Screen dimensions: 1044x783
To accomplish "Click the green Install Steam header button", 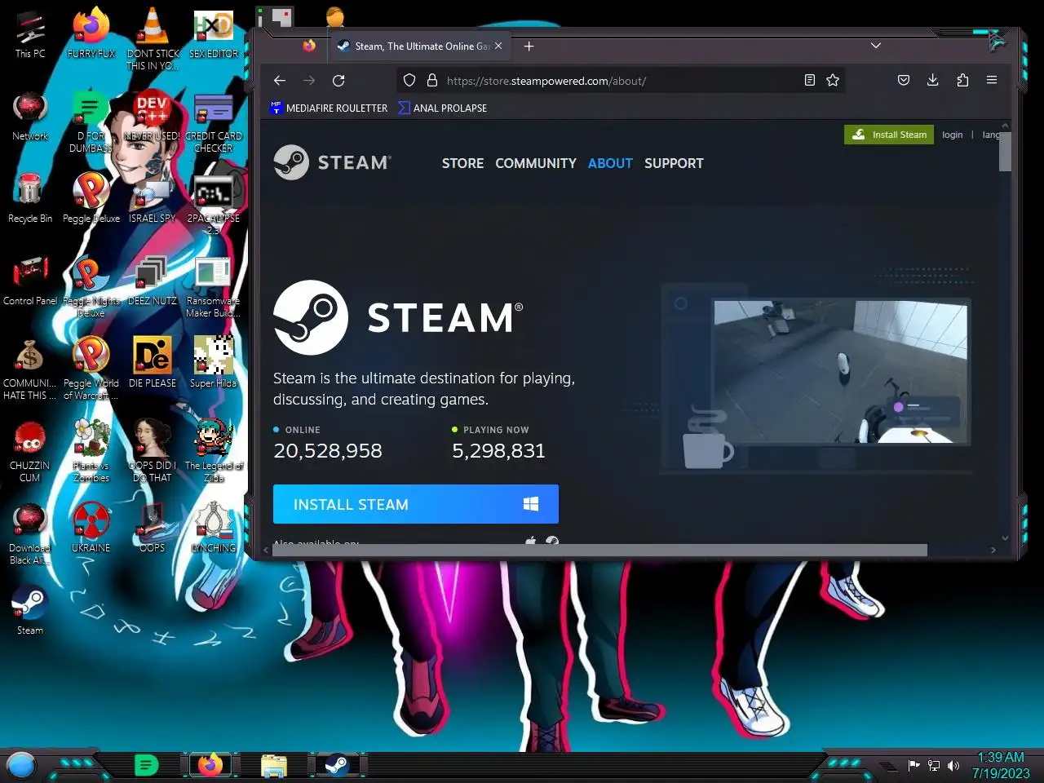I will [x=889, y=135].
